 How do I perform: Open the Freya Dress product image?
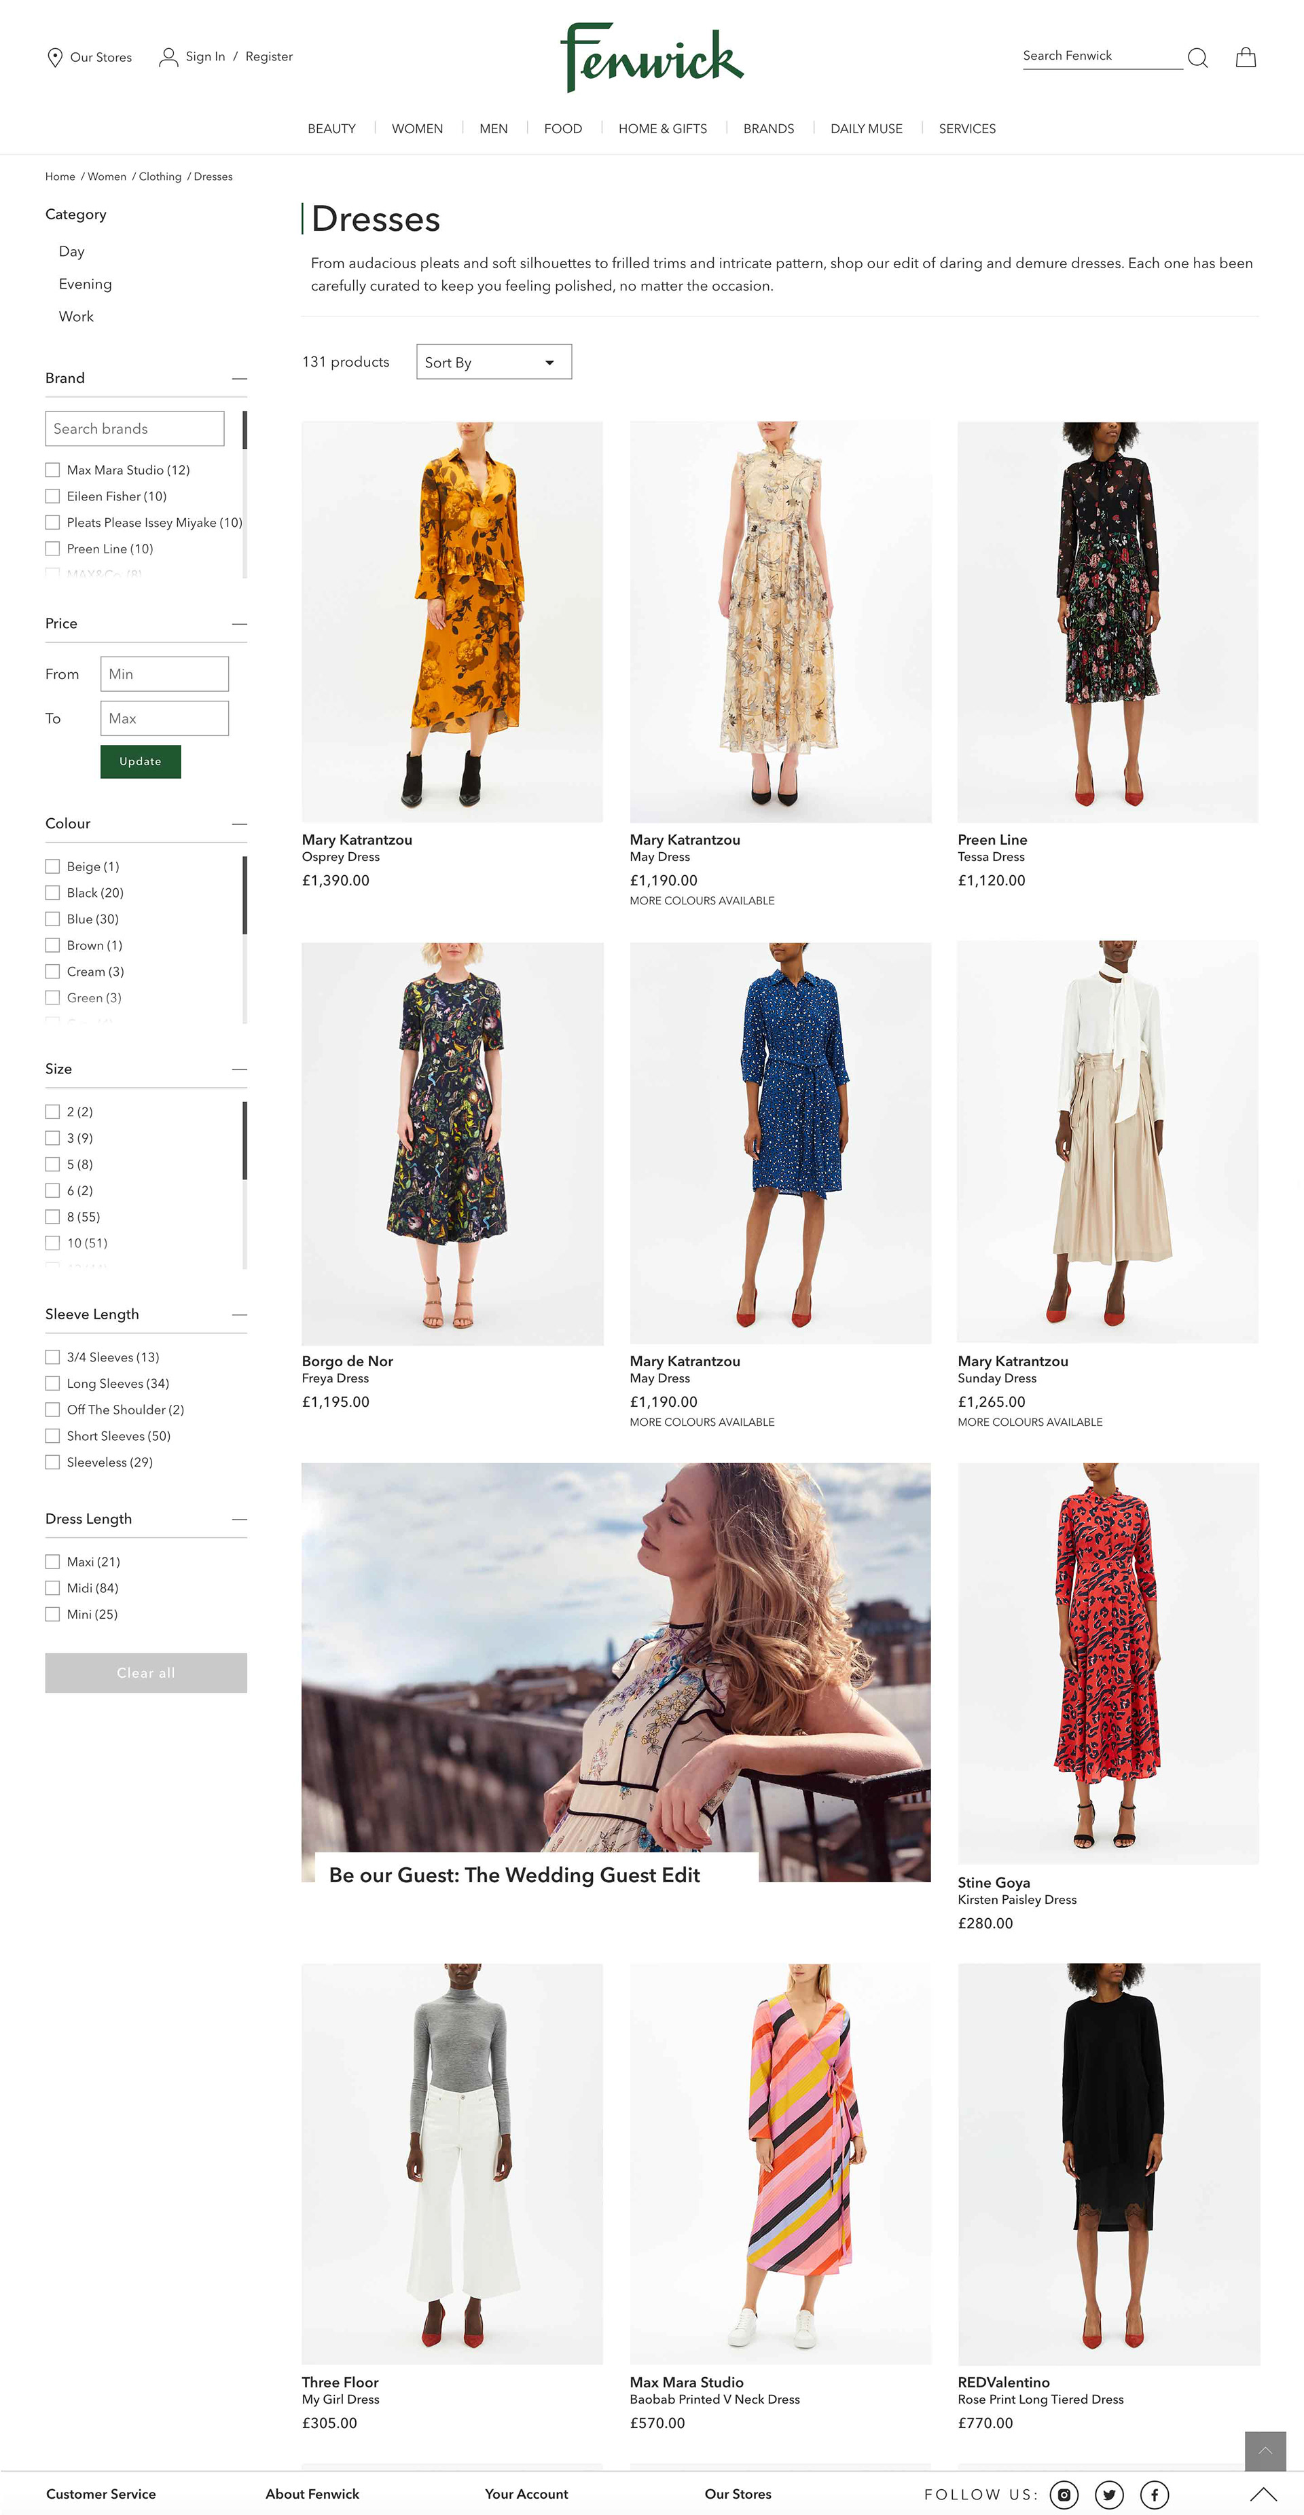(452, 1143)
